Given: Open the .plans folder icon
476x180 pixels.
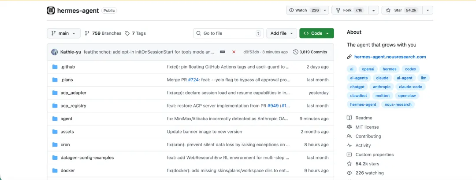Looking at the screenshot, I should point(55,80).
